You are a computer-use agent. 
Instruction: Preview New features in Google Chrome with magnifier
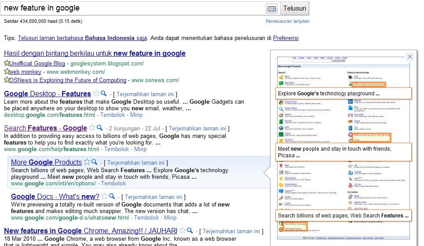[190, 230]
